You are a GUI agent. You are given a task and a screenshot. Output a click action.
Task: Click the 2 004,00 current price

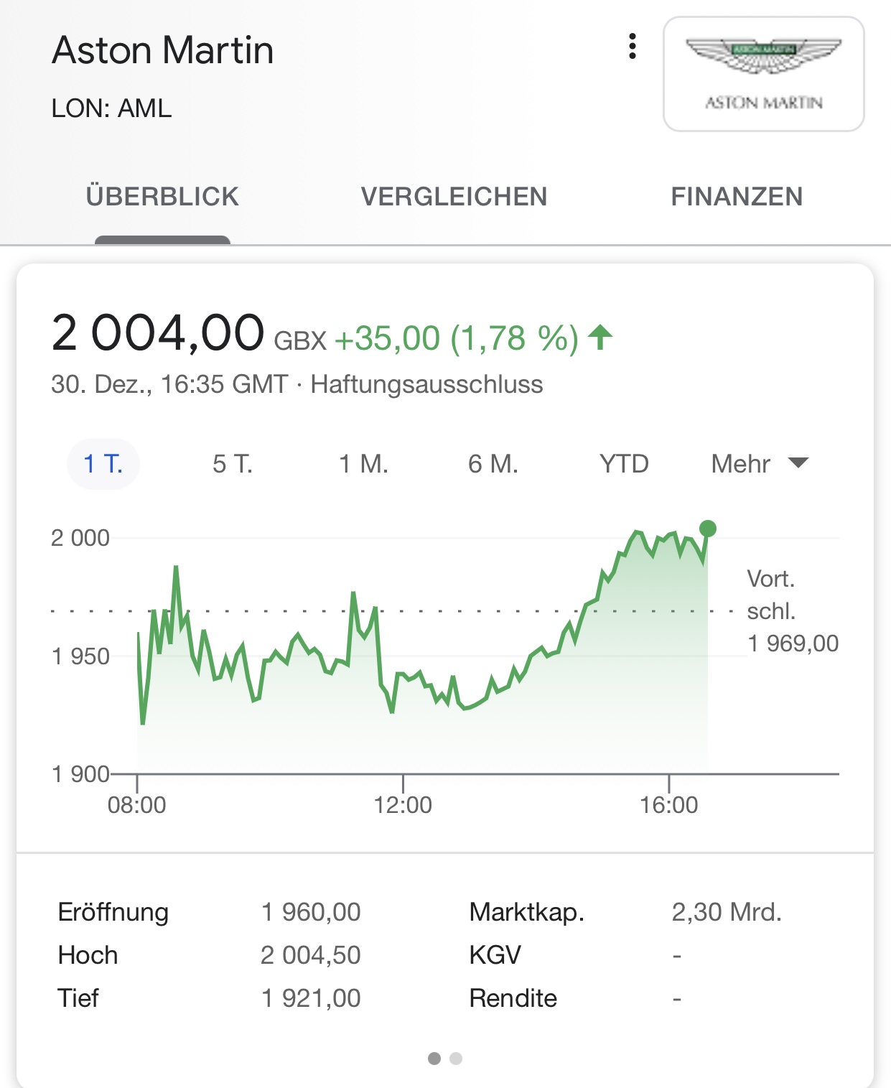click(158, 334)
